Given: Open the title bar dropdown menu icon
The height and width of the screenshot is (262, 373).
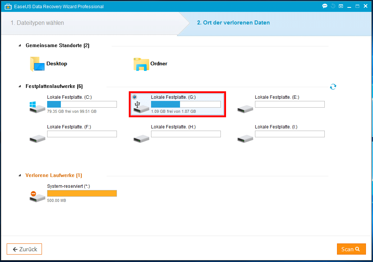Looking at the screenshot, I should [341, 6].
